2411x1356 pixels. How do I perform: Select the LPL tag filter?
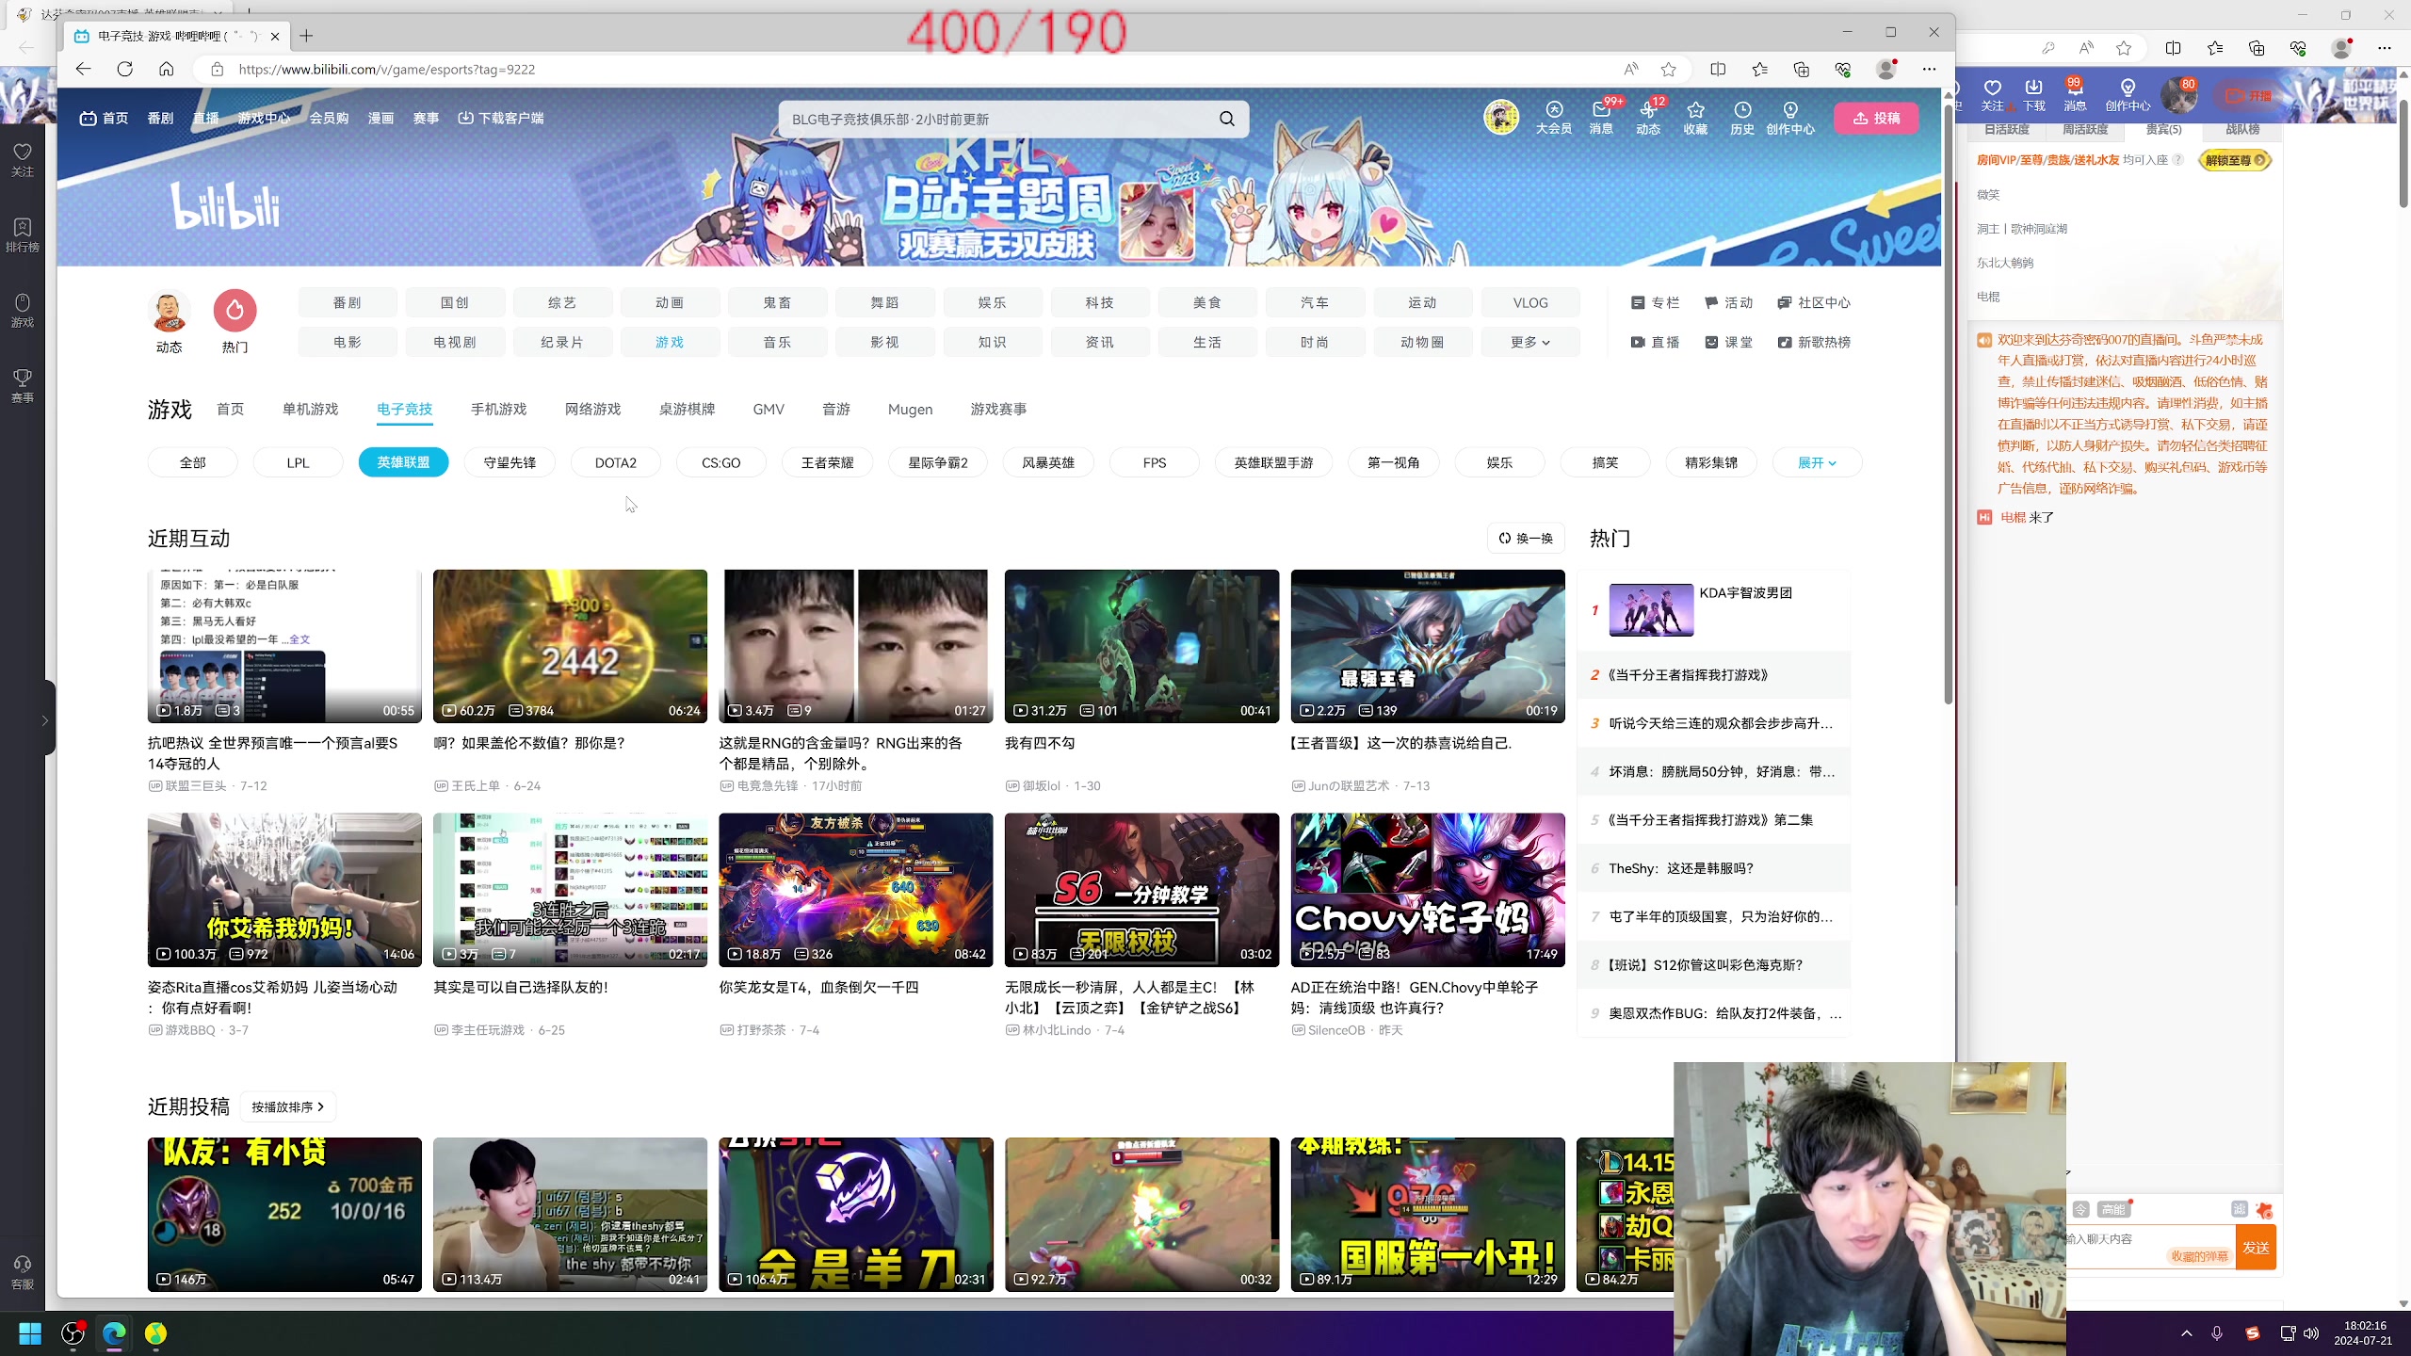pyautogui.click(x=298, y=462)
